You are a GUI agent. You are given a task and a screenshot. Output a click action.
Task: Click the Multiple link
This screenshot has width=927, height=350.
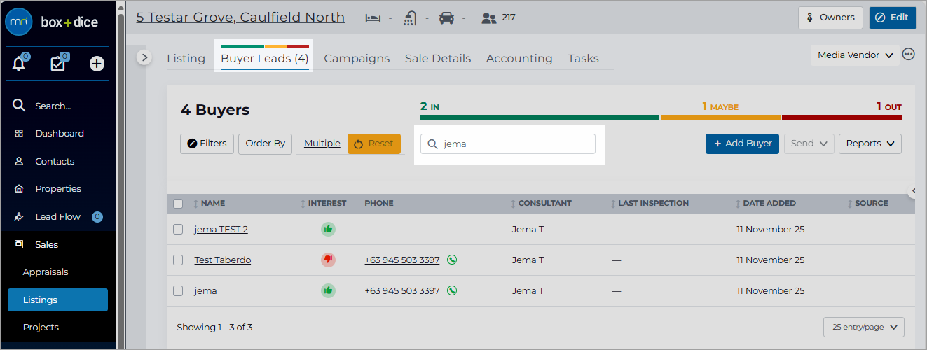tap(322, 143)
